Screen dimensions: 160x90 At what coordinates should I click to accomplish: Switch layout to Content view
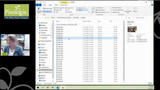(x=68, y=12)
